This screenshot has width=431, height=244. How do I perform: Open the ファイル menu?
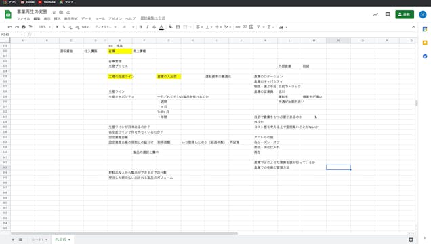pos(23,19)
